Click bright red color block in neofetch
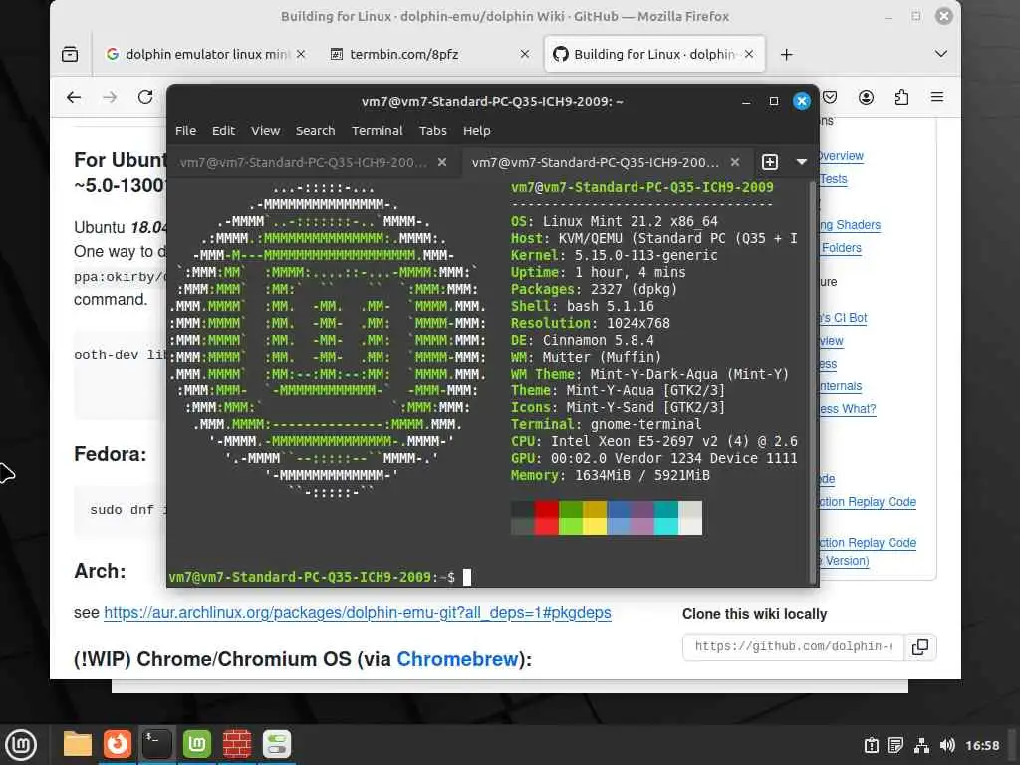The width and height of the screenshot is (1020, 765). (547, 526)
